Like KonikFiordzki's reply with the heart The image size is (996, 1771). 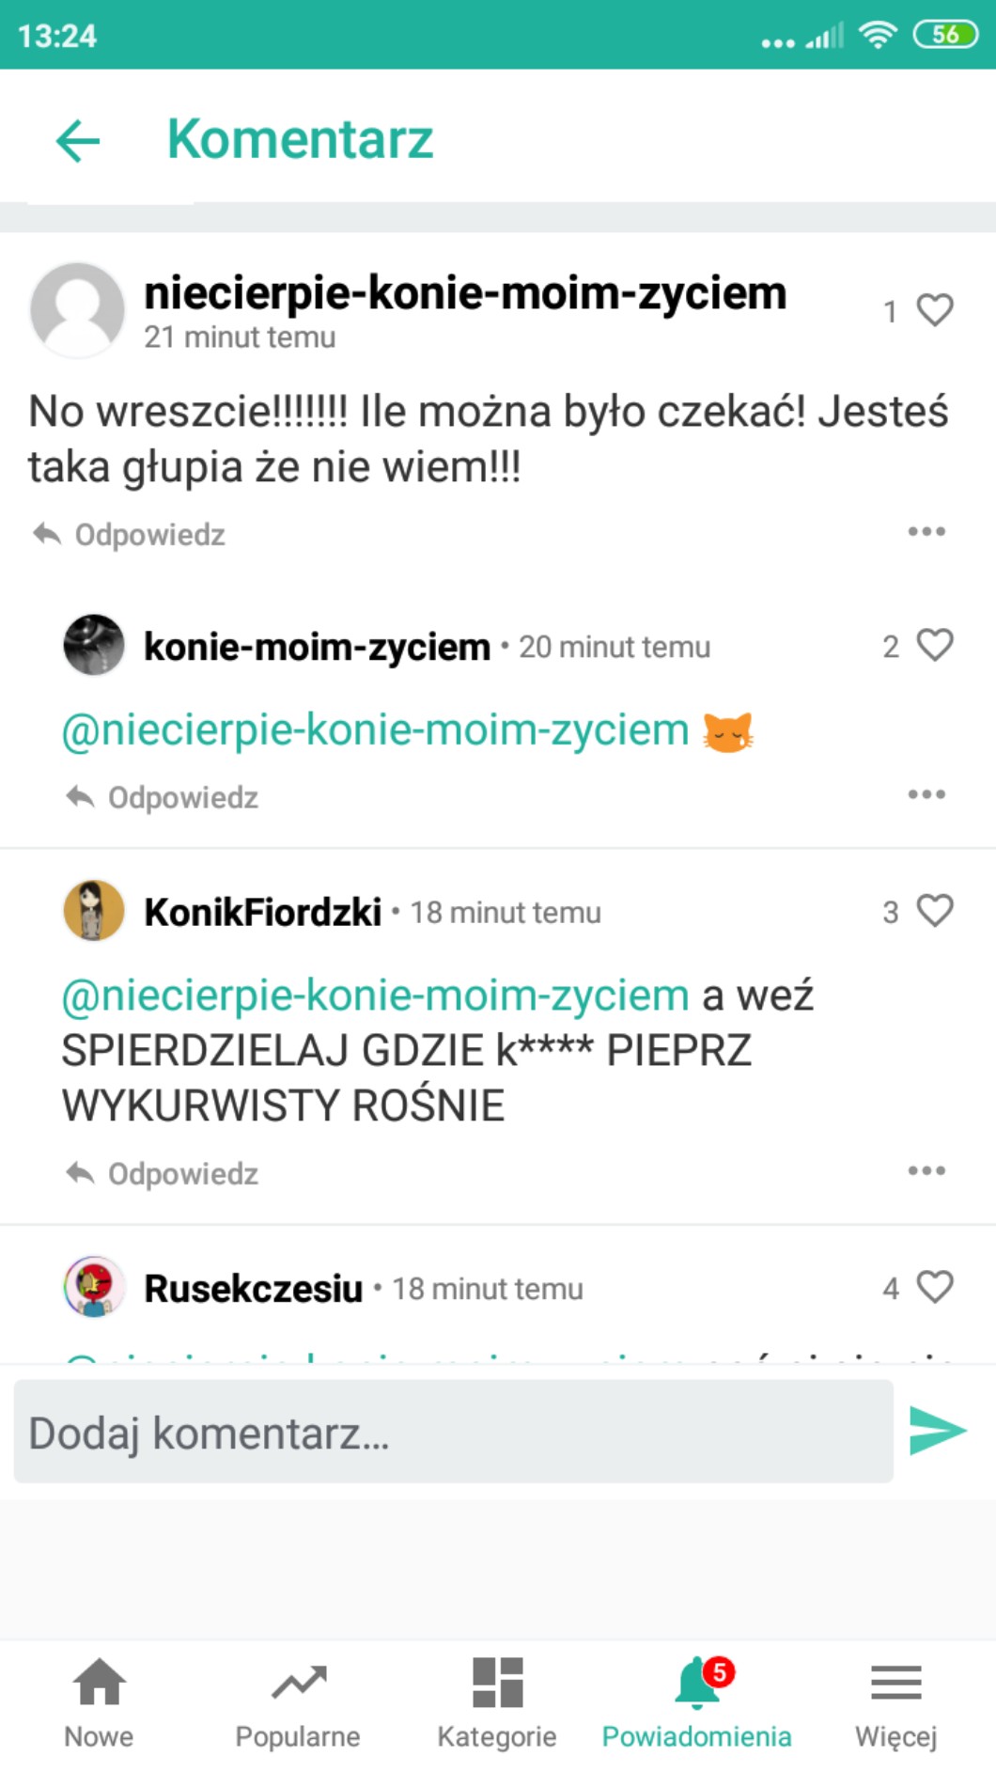tap(934, 911)
